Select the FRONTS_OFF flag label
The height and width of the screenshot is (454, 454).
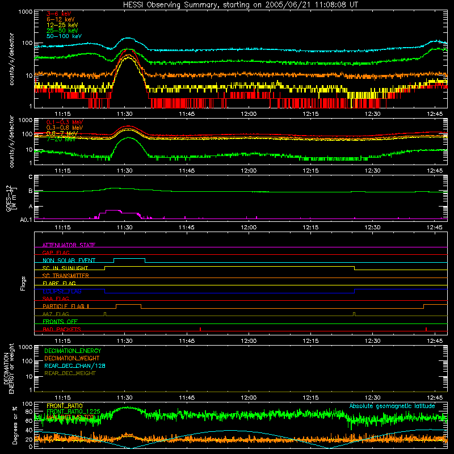click(60, 321)
